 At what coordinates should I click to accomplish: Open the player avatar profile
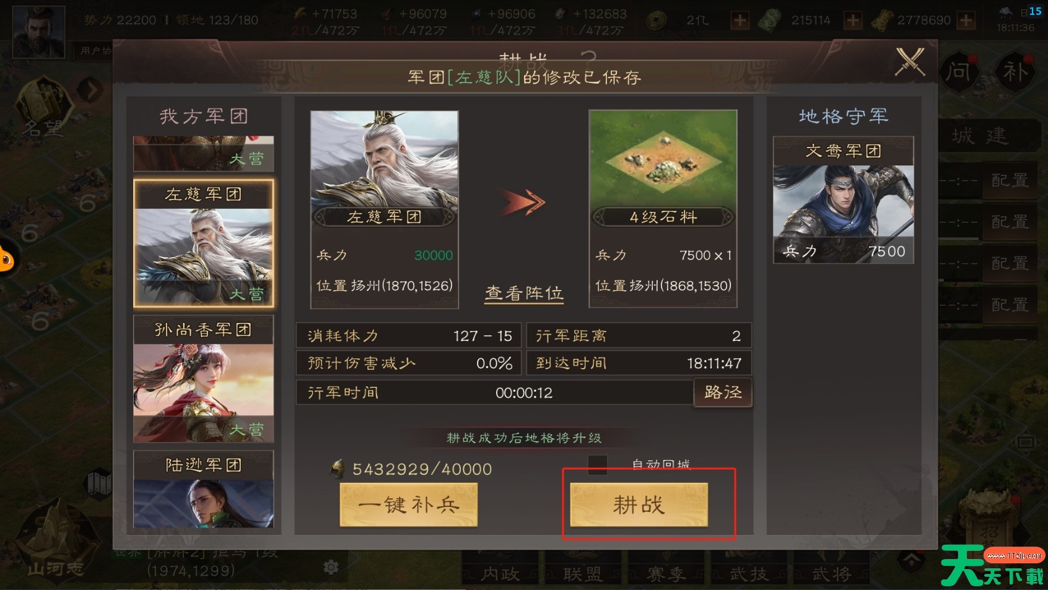tap(38, 31)
